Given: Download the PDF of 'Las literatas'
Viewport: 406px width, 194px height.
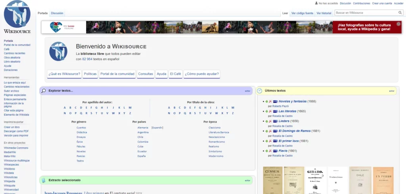Looking at the screenshot, I should coord(270,111).
